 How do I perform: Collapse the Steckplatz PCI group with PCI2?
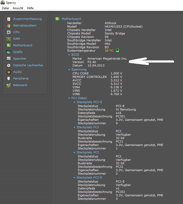tap(74, 153)
